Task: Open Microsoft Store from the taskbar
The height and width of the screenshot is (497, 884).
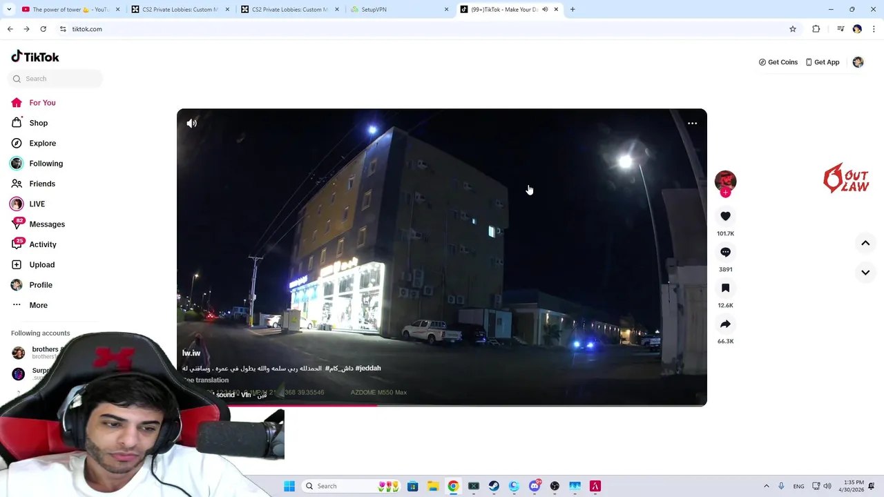Action: [x=413, y=486]
